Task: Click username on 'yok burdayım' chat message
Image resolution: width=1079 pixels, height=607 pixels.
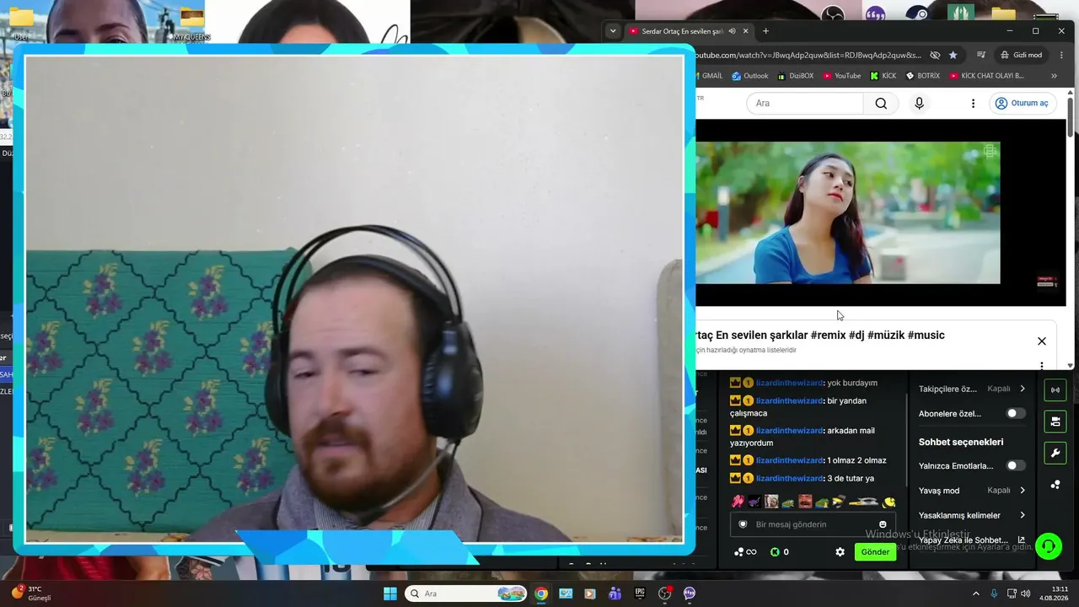Action: pyautogui.click(x=789, y=383)
